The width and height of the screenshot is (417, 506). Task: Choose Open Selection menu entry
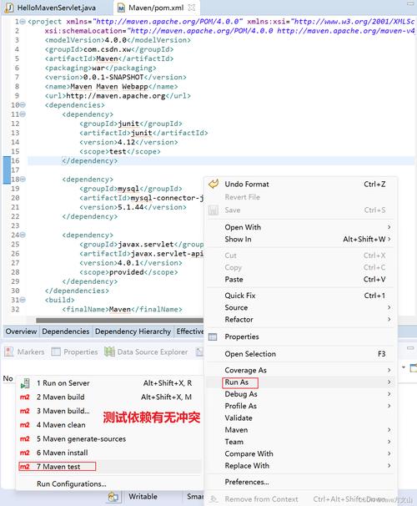300,354
